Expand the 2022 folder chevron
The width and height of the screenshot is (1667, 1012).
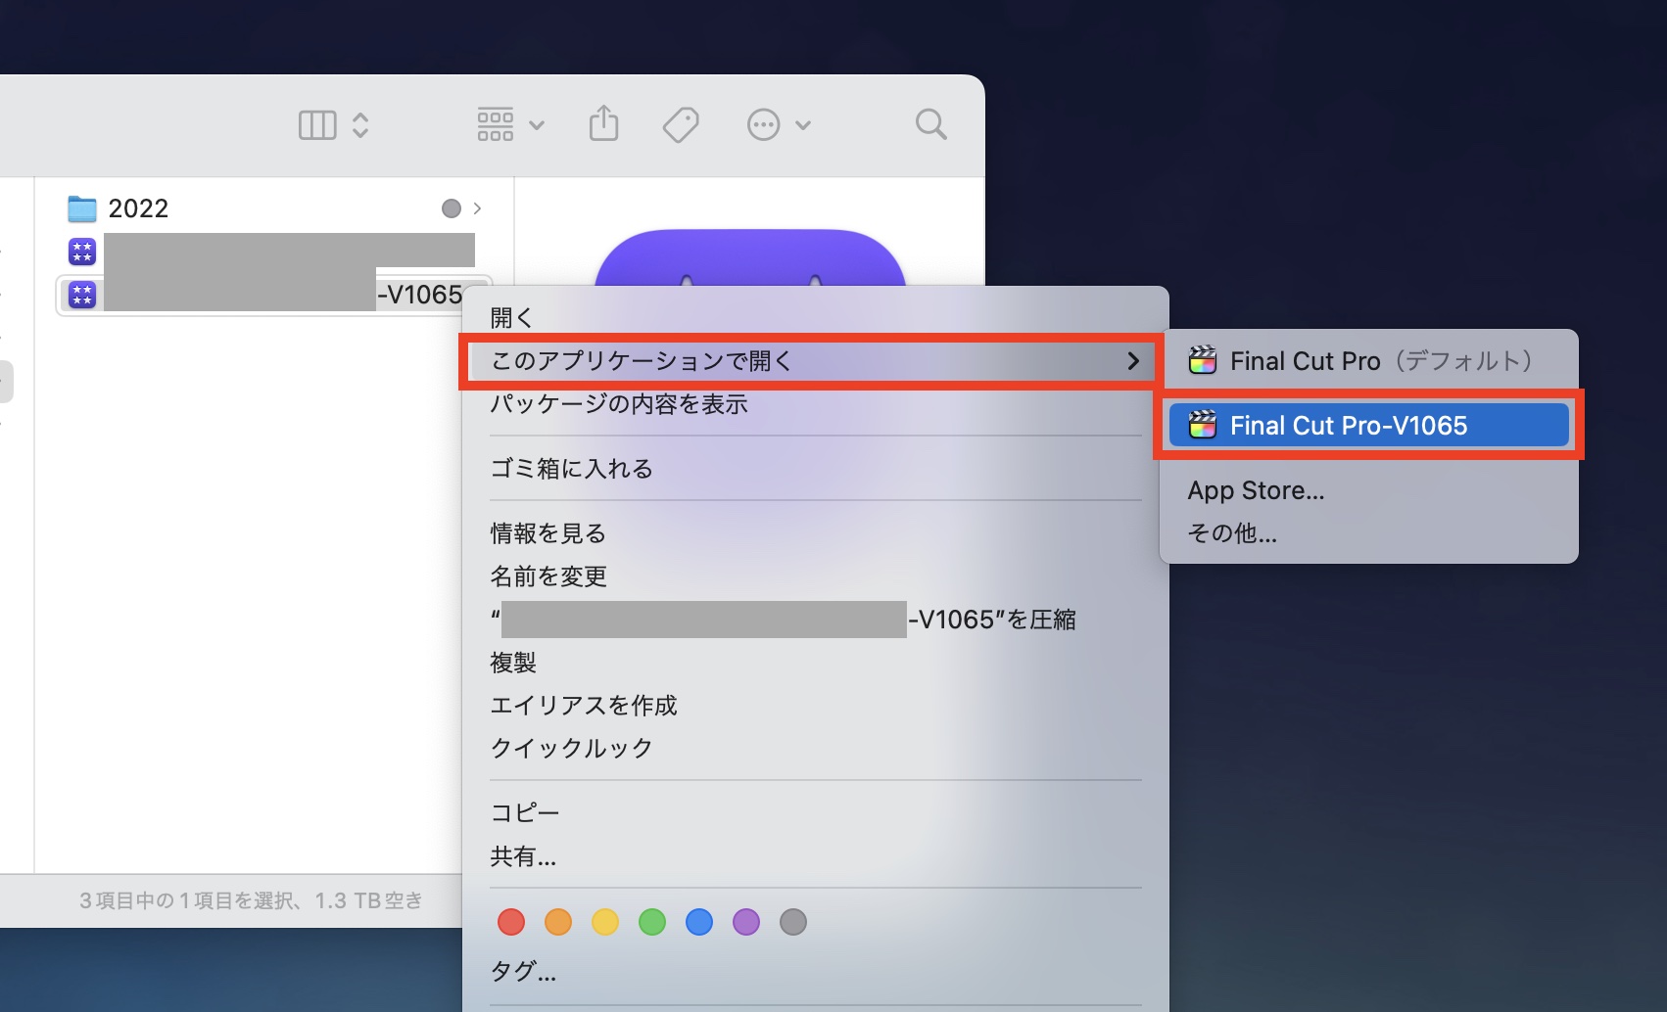[x=477, y=208]
